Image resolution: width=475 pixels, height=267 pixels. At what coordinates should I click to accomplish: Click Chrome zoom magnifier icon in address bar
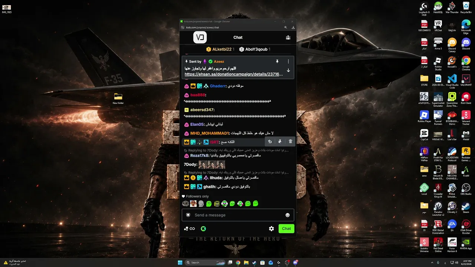(285, 27)
